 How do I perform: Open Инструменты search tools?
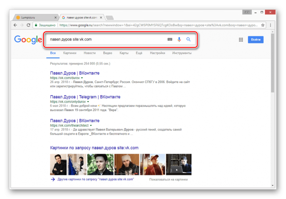pos(182,53)
